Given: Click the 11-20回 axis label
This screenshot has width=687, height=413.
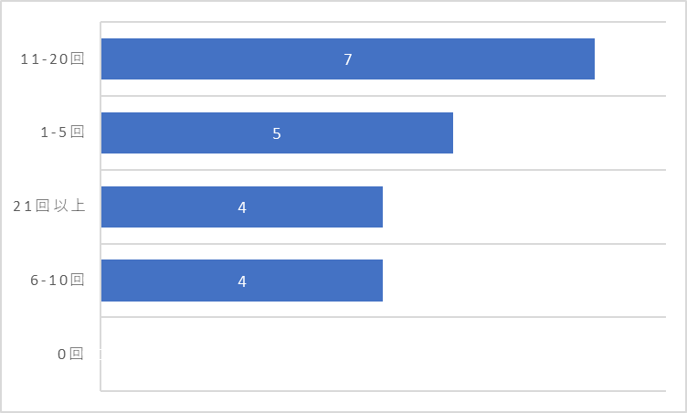Looking at the screenshot, I should point(52,58).
